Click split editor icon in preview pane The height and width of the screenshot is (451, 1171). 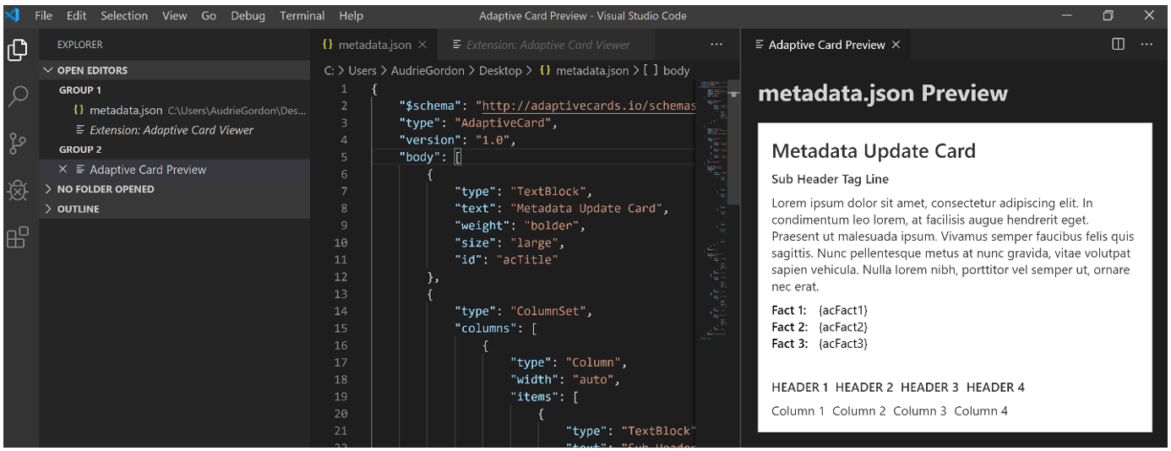1118,45
